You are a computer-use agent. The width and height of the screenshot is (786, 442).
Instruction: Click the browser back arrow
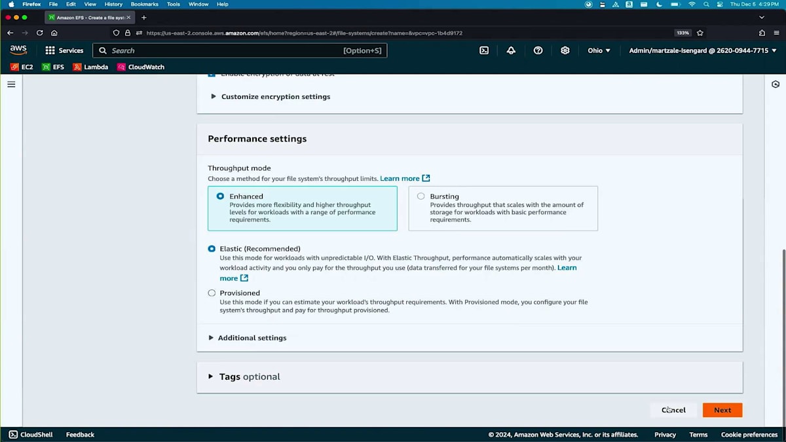(x=10, y=33)
